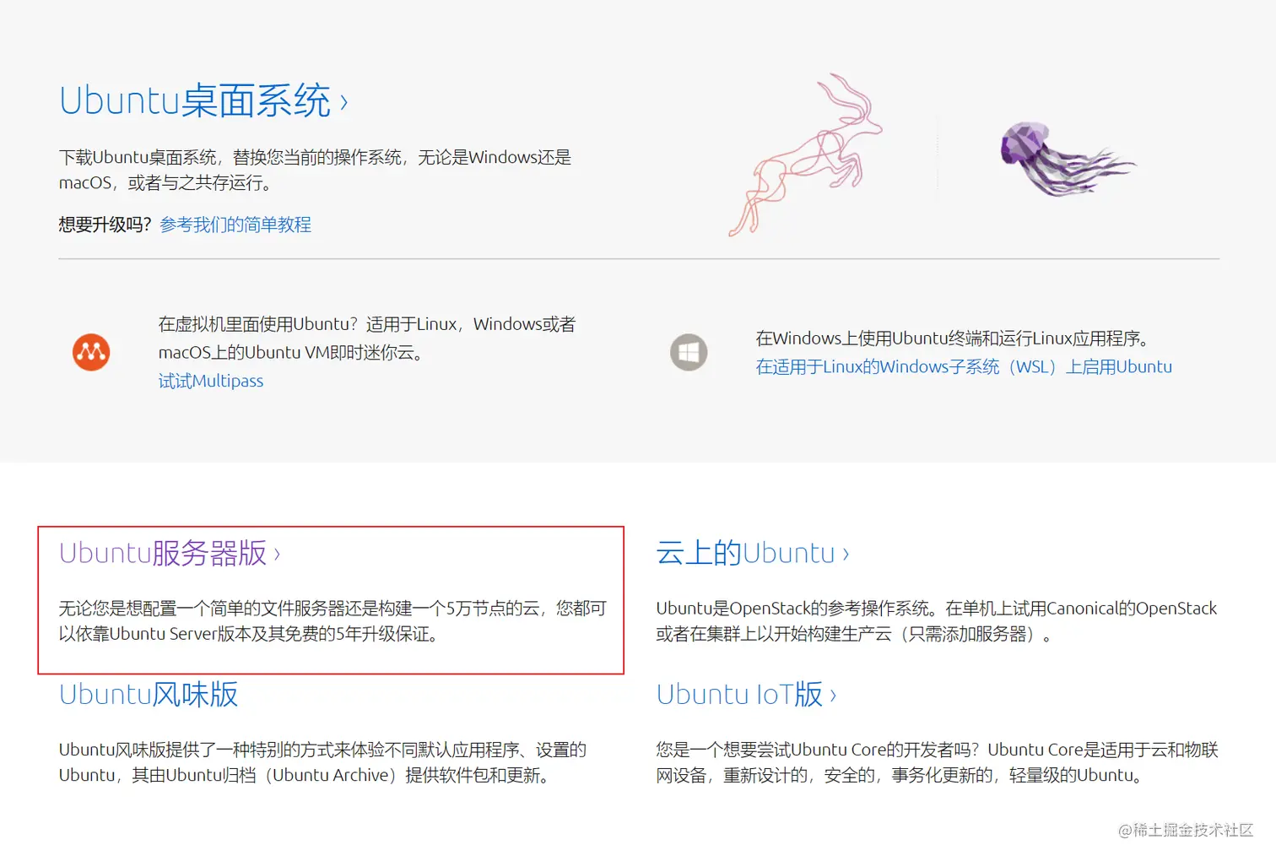Image resolution: width=1276 pixels, height=861 pixels.
Task: Click the pink antelope line illustration
Action: pyautogui.click(x=804, y=154)
